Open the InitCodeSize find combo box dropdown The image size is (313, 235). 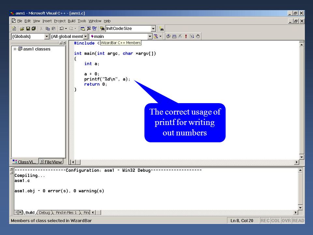(x=153, y=29)
